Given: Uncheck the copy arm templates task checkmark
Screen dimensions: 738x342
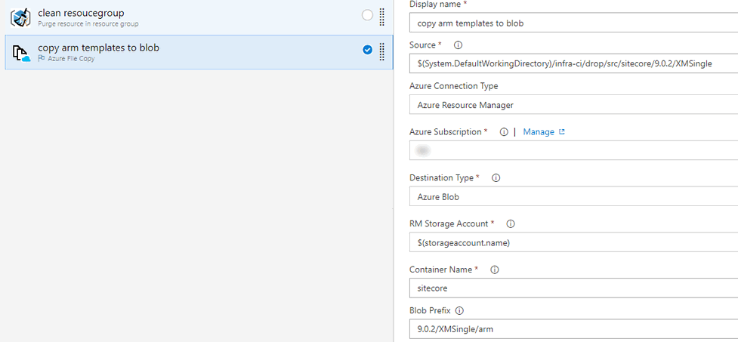Looking at the screenshot, I should coord(367,51).
